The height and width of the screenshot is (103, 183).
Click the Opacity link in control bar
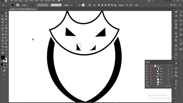pos(66,5)
